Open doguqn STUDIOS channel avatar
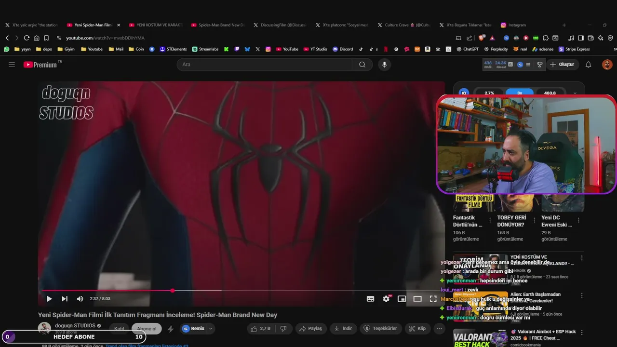Image resolution: width=617 pixels, height=347 pixels. (x=44, y=328)
